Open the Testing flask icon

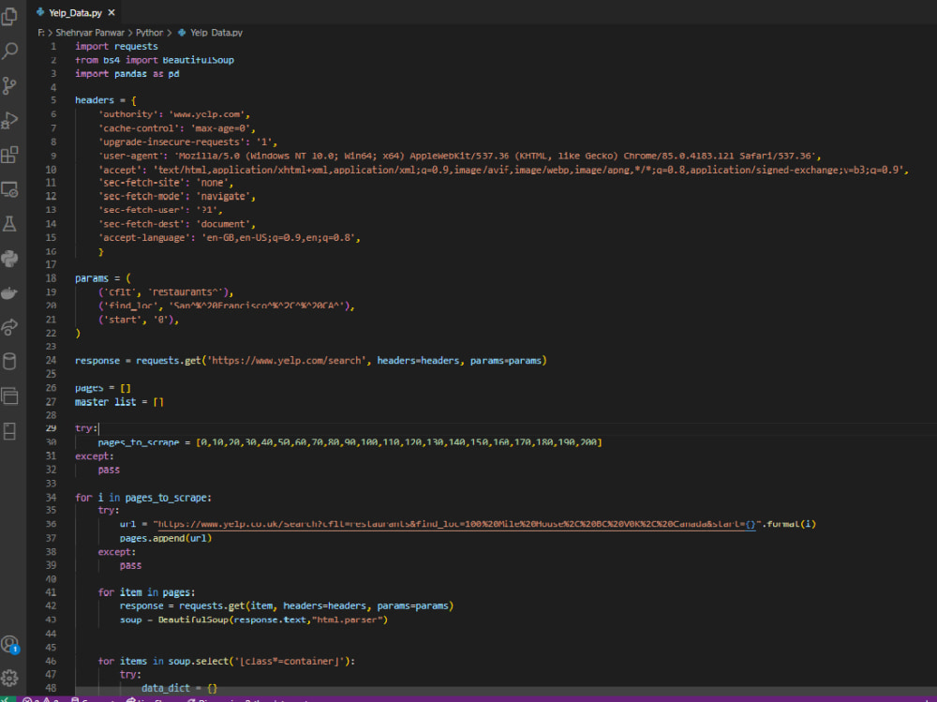click(9, 224)
